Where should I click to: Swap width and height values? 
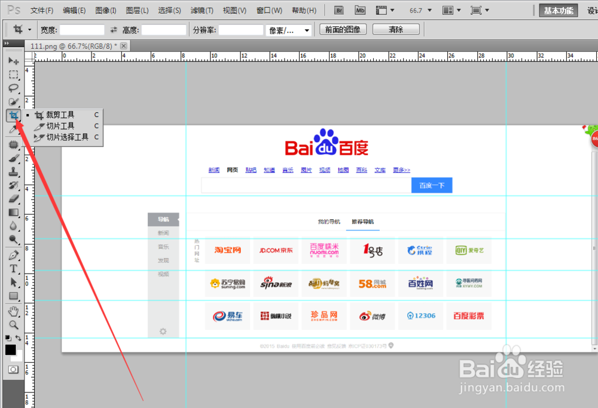point(114,30)
